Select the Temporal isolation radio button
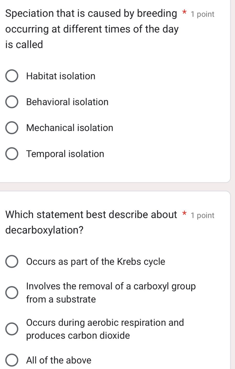The width and height of the screenshot is (235, 369). tap(12, 154)
